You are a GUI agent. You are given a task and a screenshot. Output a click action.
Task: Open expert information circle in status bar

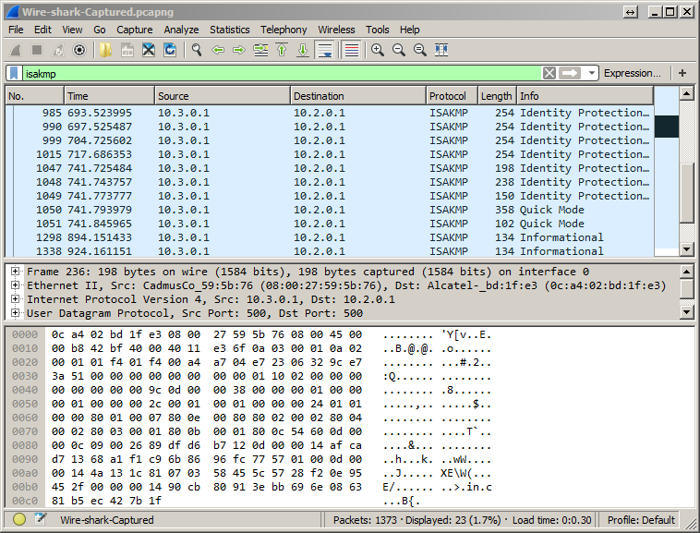click(x=19, y=519)
